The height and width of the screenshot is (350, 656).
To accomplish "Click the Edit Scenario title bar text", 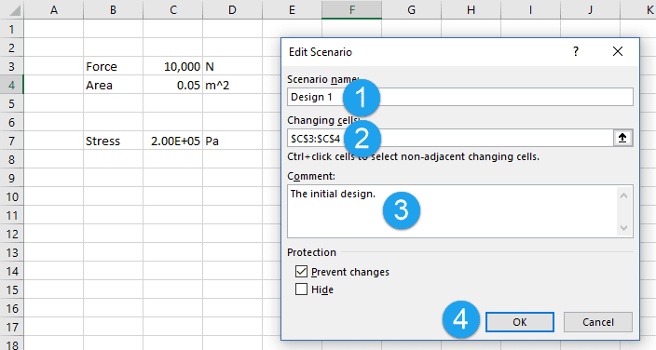I will 321,52.
